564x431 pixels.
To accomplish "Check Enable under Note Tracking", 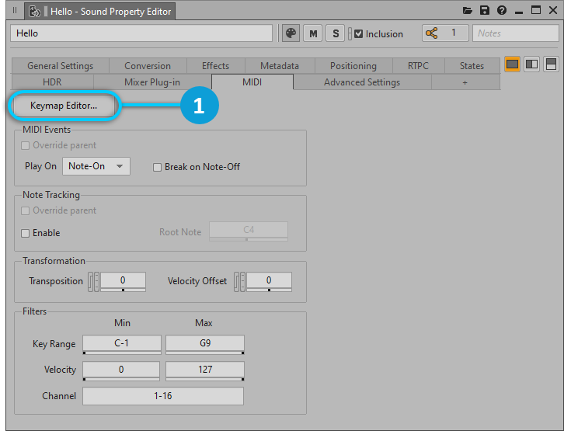I will (x=26, y=233).
